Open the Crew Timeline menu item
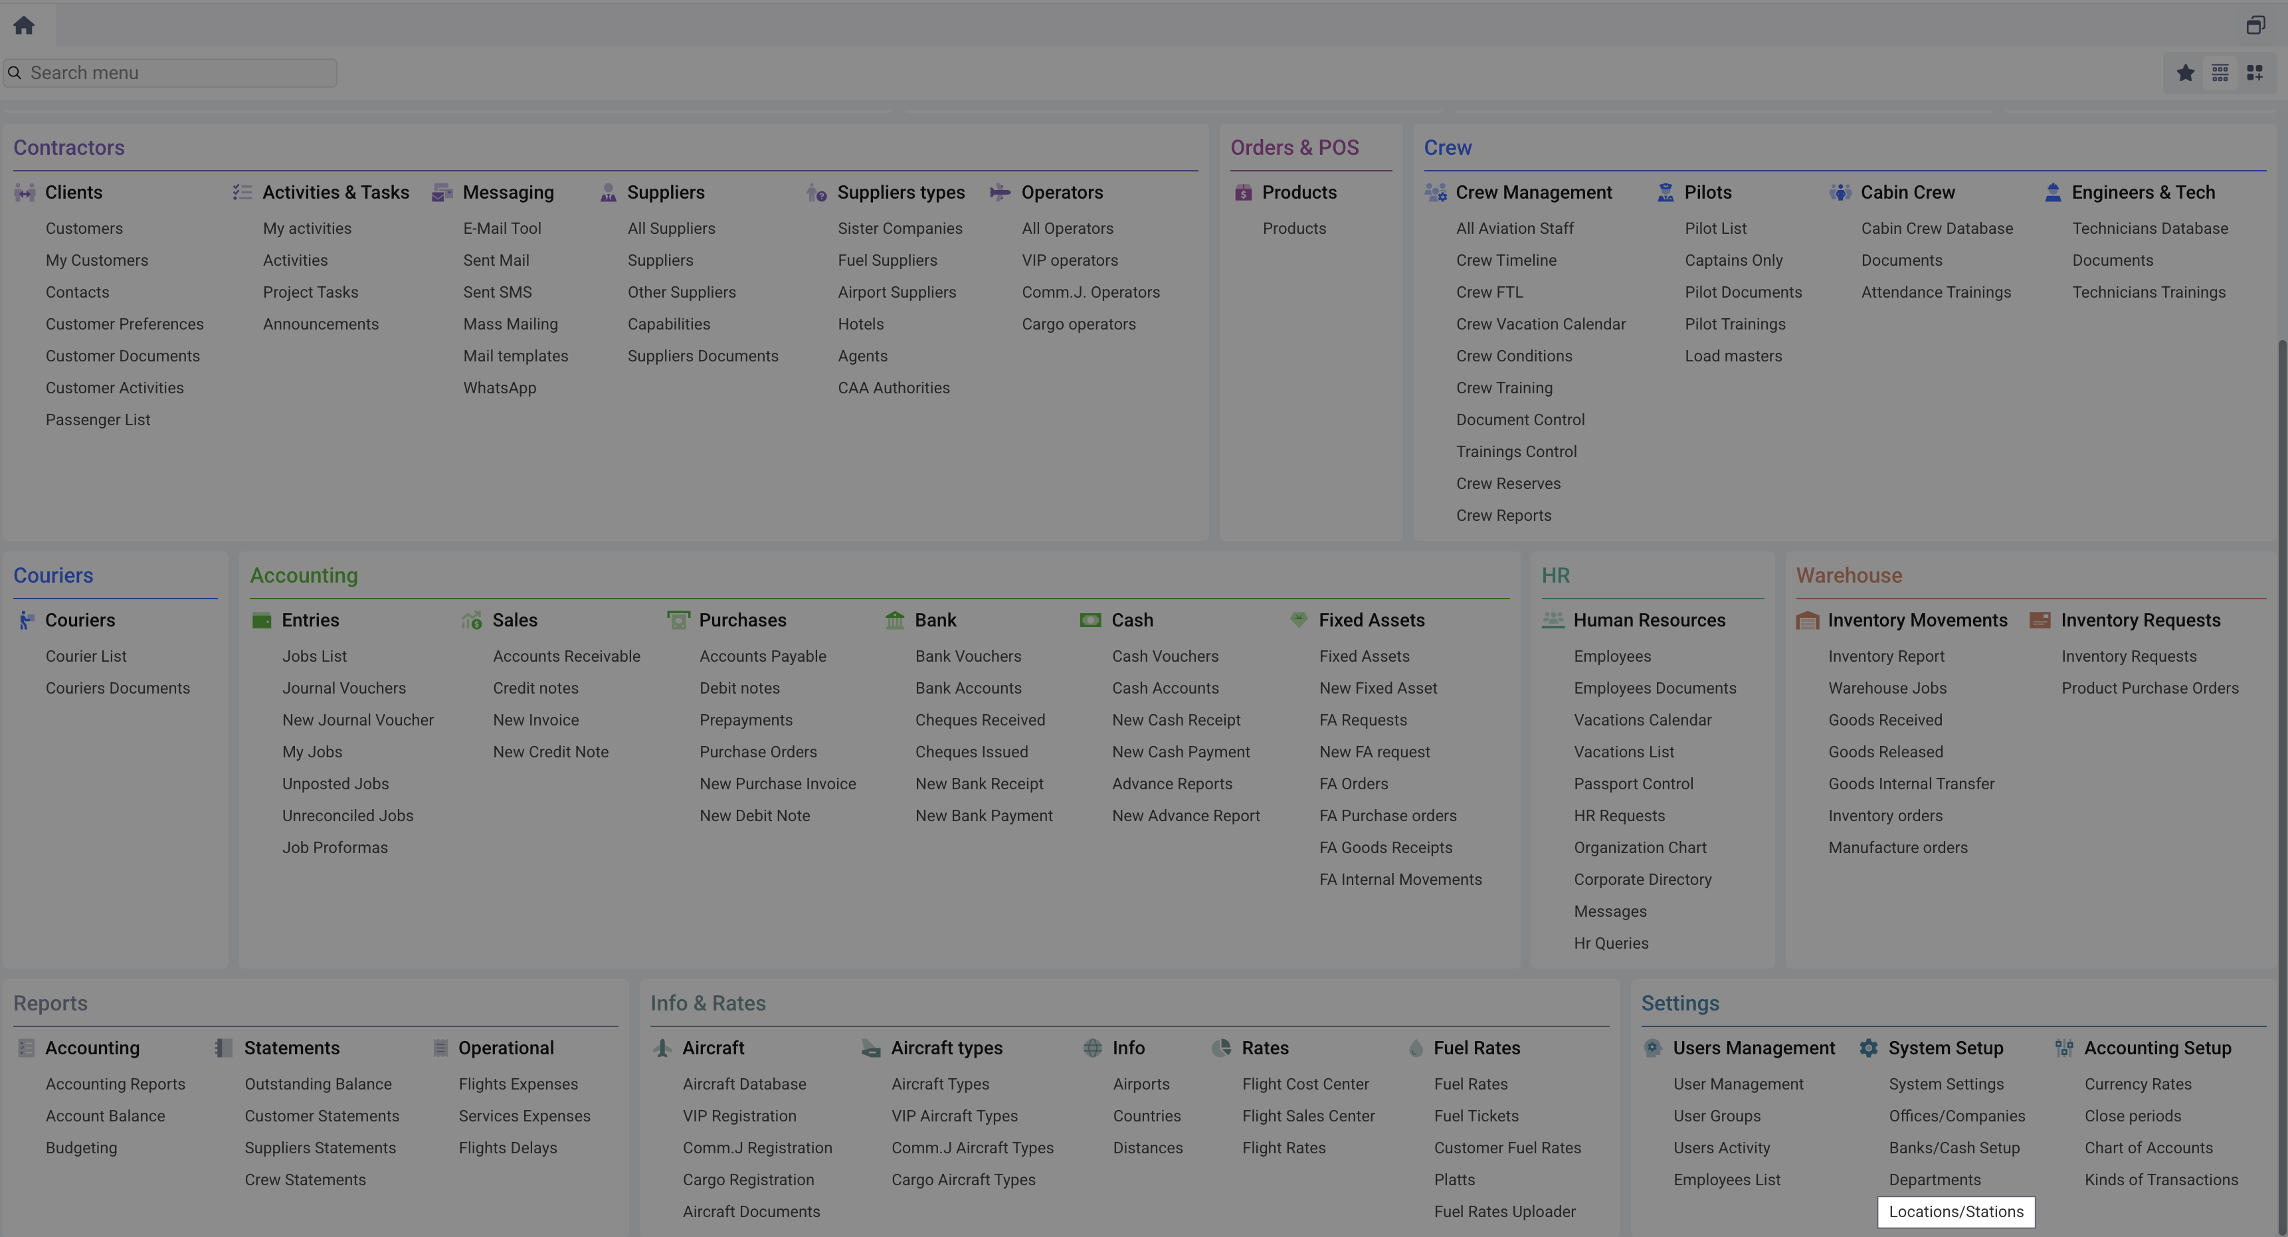 click(1505, 260)
